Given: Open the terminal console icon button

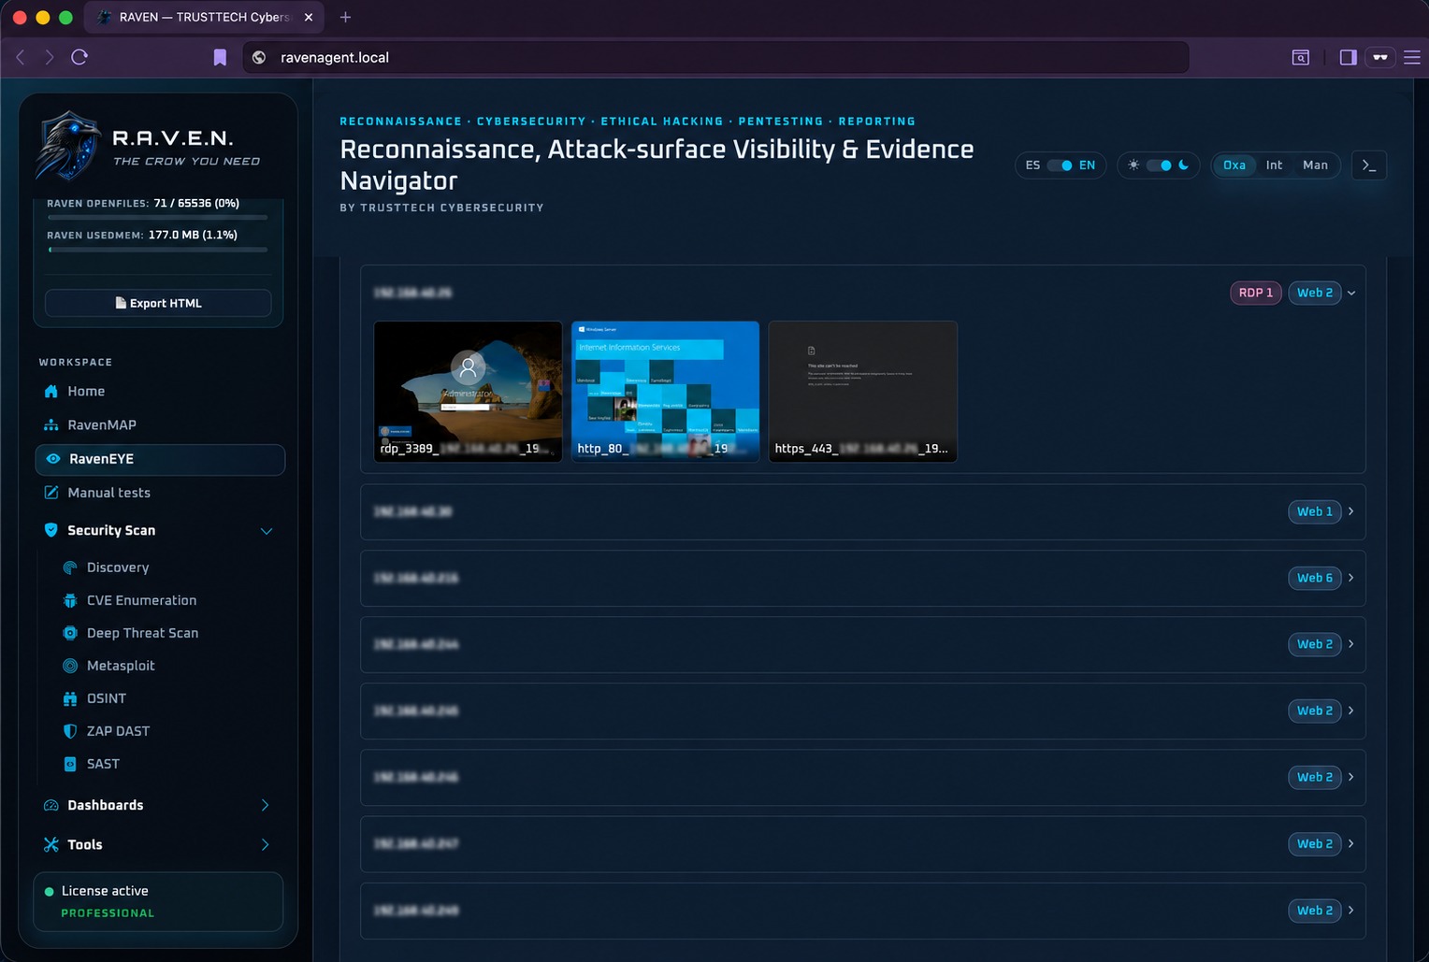Looking at the screenshot, I should pos(1369,165).
